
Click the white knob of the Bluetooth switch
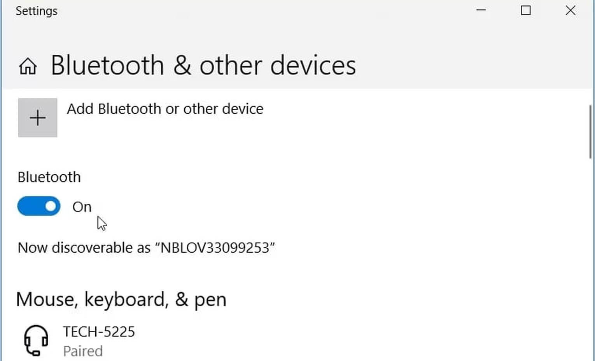(50, 206)
